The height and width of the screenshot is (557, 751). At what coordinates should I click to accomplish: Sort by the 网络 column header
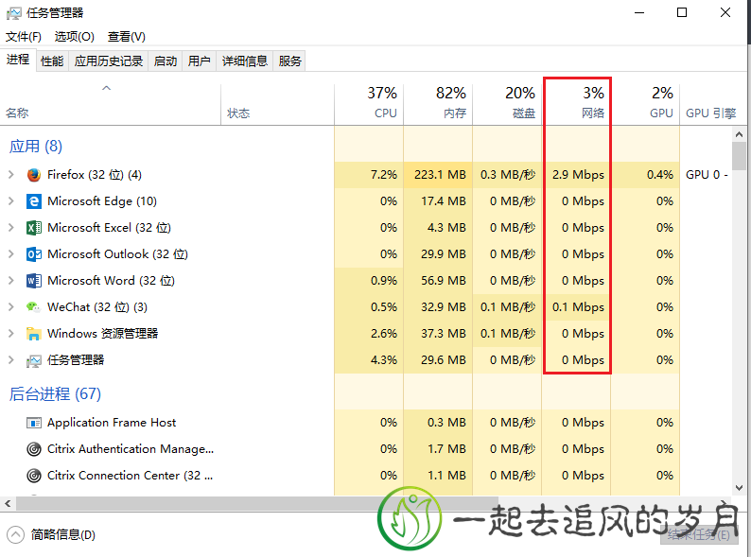click(x=577, y=102)
